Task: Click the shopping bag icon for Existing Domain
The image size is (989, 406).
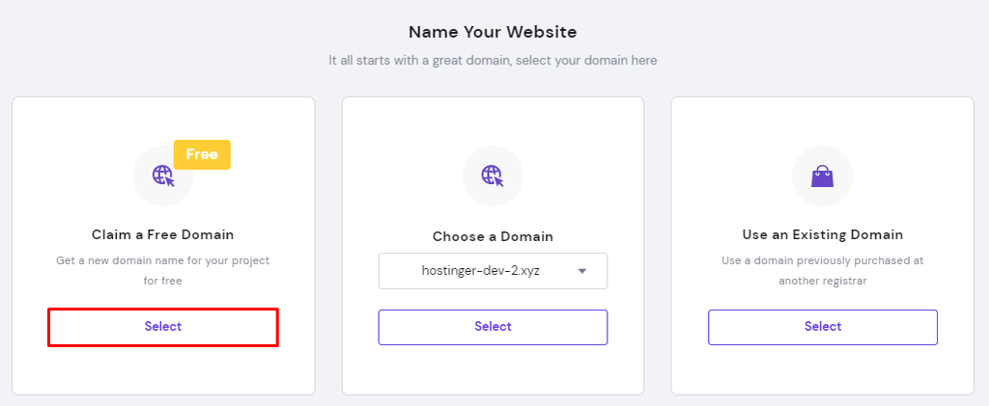Action: (822, 176)
